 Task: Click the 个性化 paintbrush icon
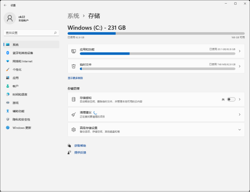(x=8, y=70)
